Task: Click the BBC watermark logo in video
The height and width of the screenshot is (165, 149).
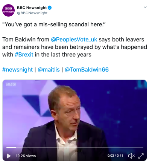Action: click(x=11, y=84)
